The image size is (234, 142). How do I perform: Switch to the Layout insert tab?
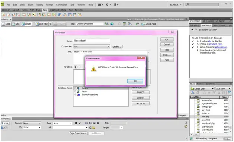tap(16, 10)
